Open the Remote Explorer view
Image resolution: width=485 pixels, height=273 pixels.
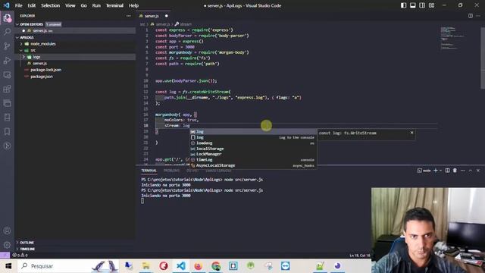7,74
